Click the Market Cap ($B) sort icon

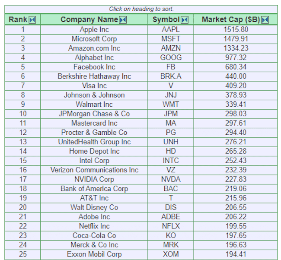[265, 20]
